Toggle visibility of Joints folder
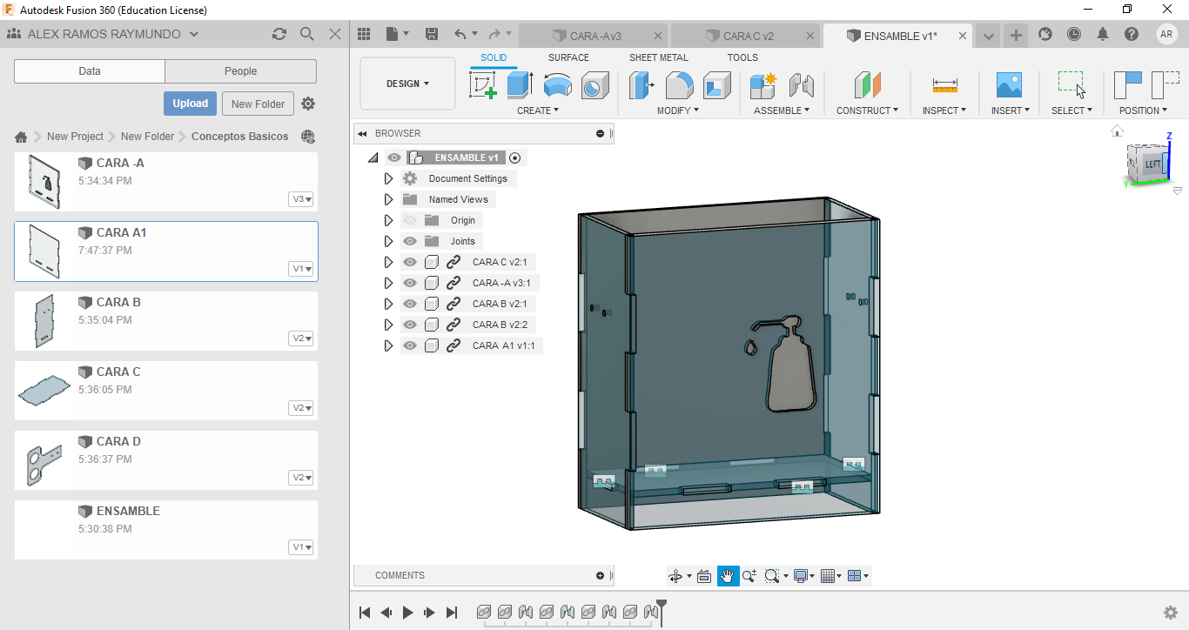Screen dimensions: 1189x630 click(410, 241)
